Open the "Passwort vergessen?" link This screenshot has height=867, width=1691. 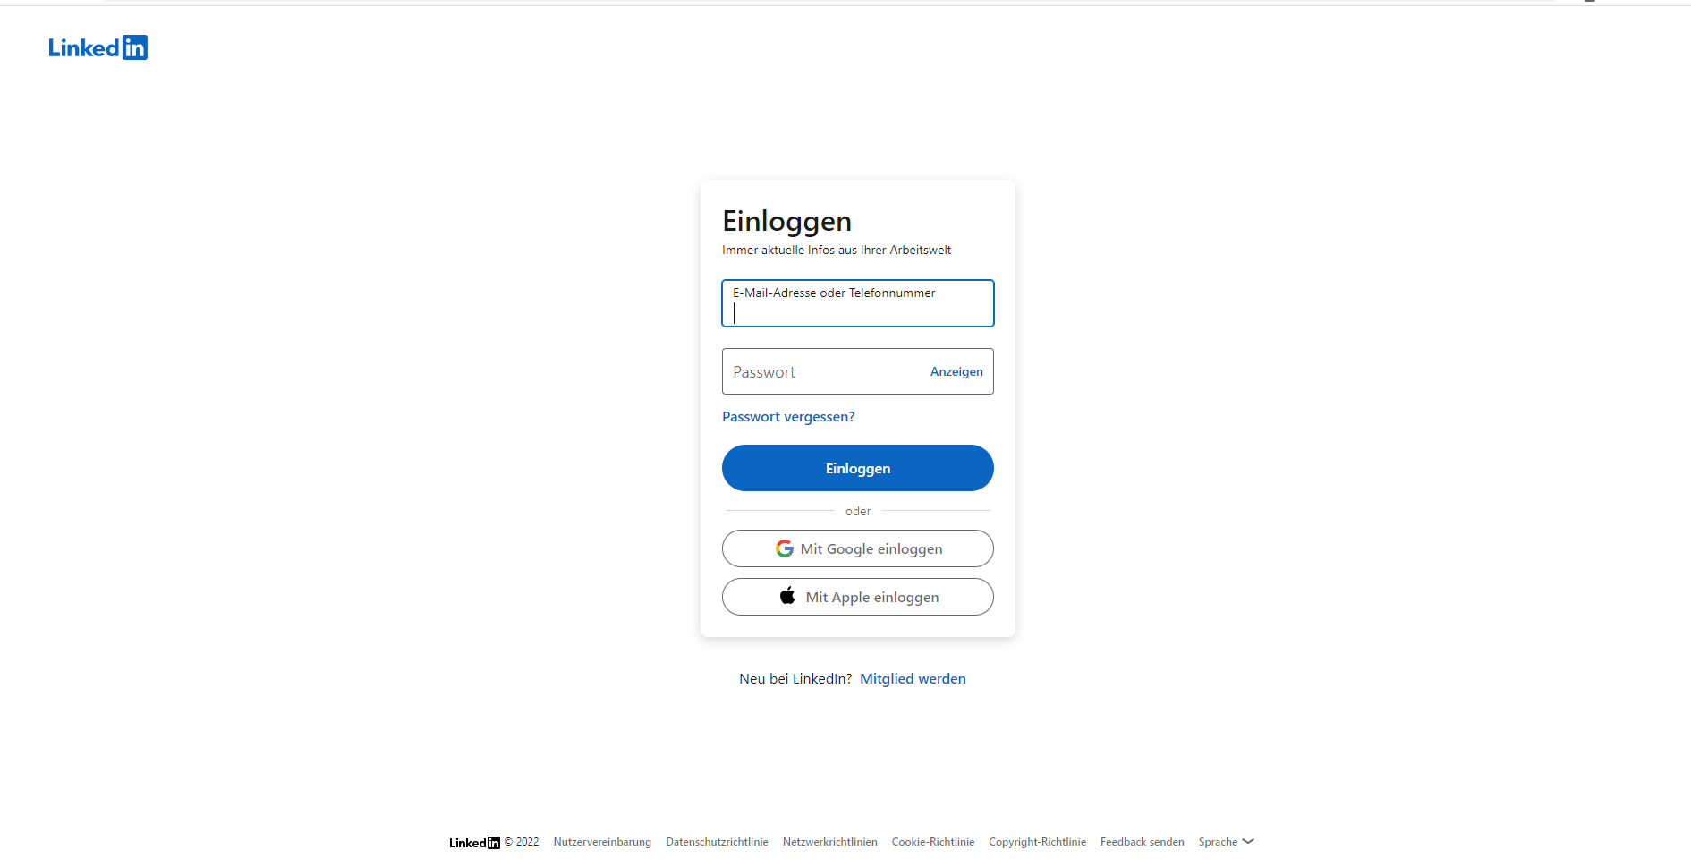(788, 417)
